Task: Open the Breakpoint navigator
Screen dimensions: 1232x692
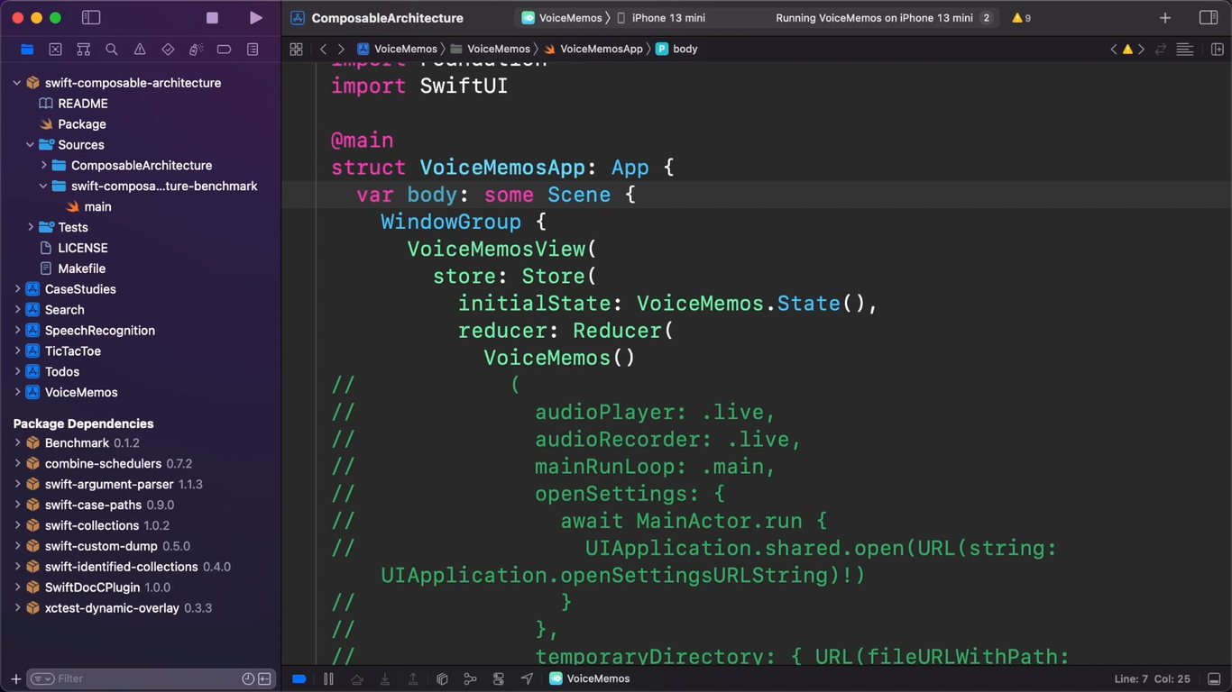Action: coord(225,50)
